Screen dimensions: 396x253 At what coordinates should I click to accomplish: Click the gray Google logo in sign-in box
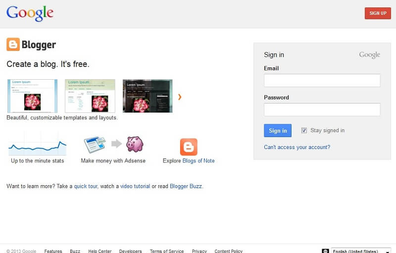[369, 55]
